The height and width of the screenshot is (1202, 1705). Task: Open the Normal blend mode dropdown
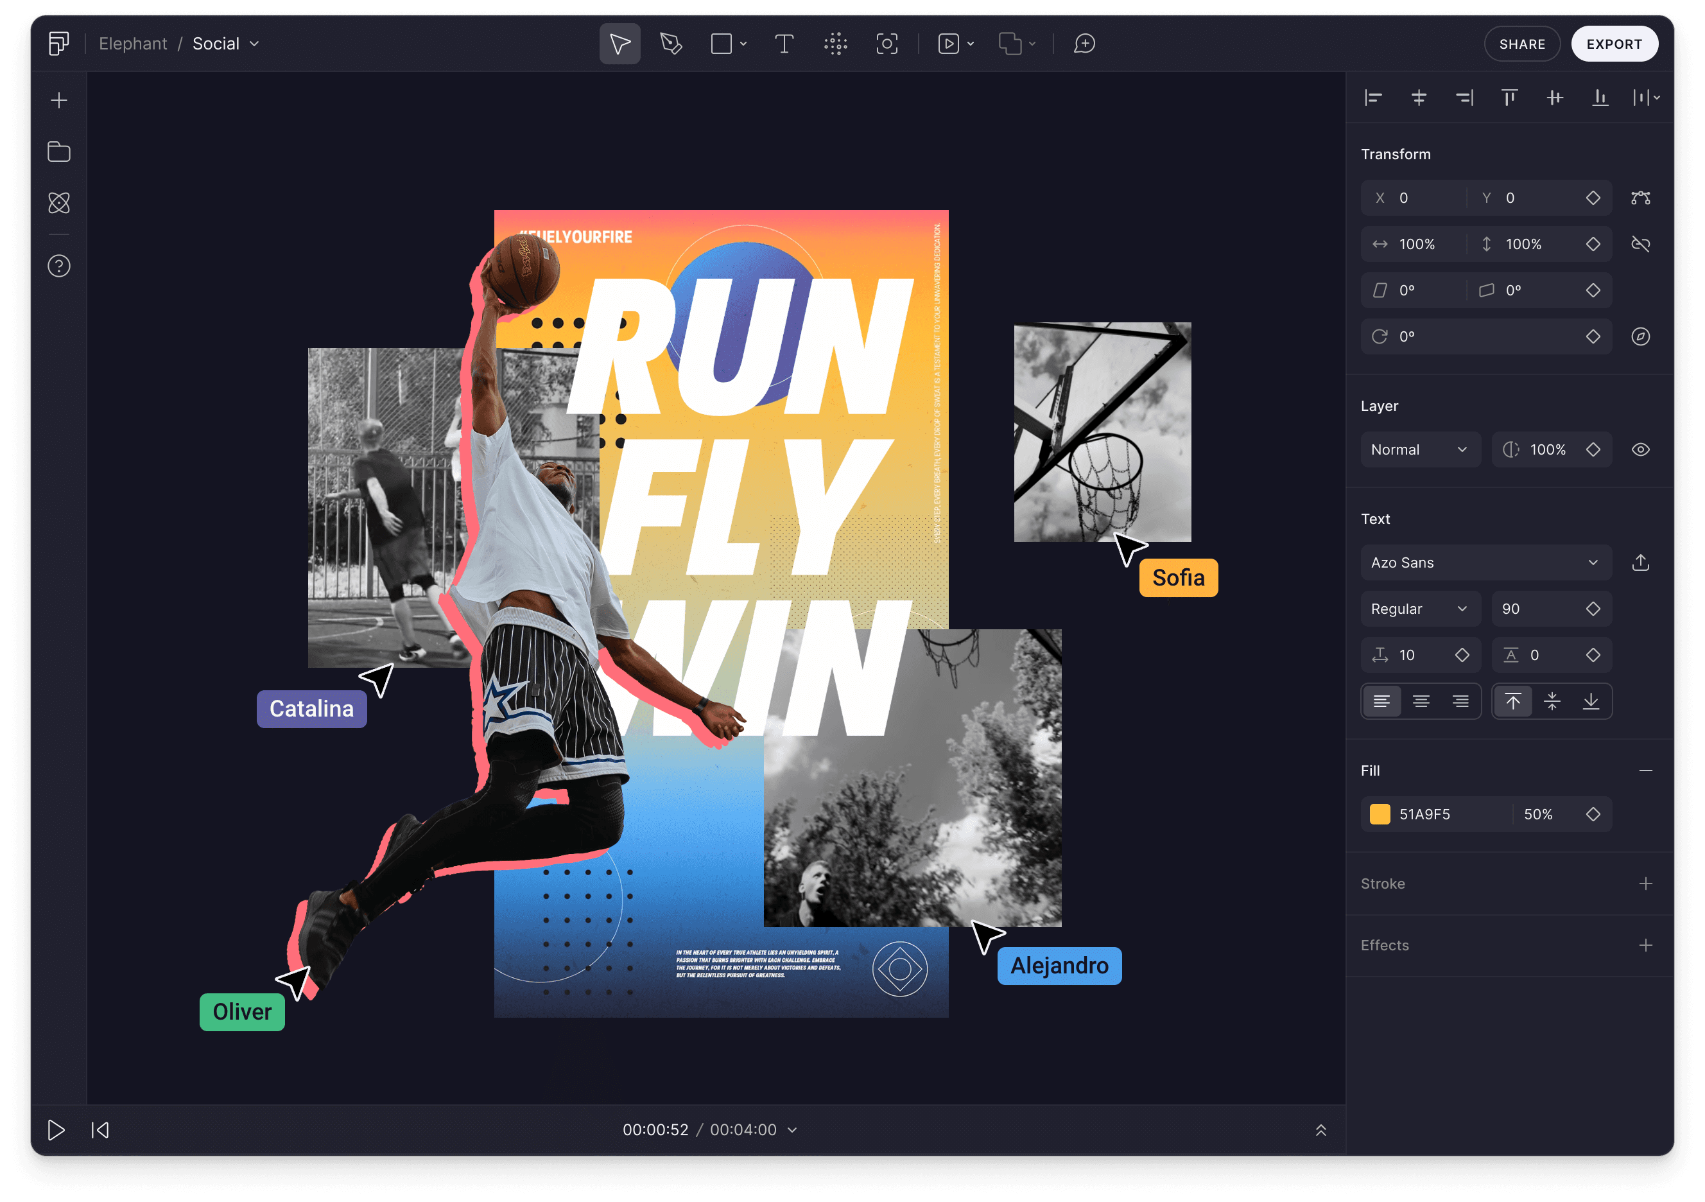(x=1420, y=449)
